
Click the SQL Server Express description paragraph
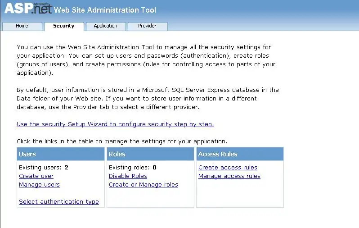coord(148,98)
